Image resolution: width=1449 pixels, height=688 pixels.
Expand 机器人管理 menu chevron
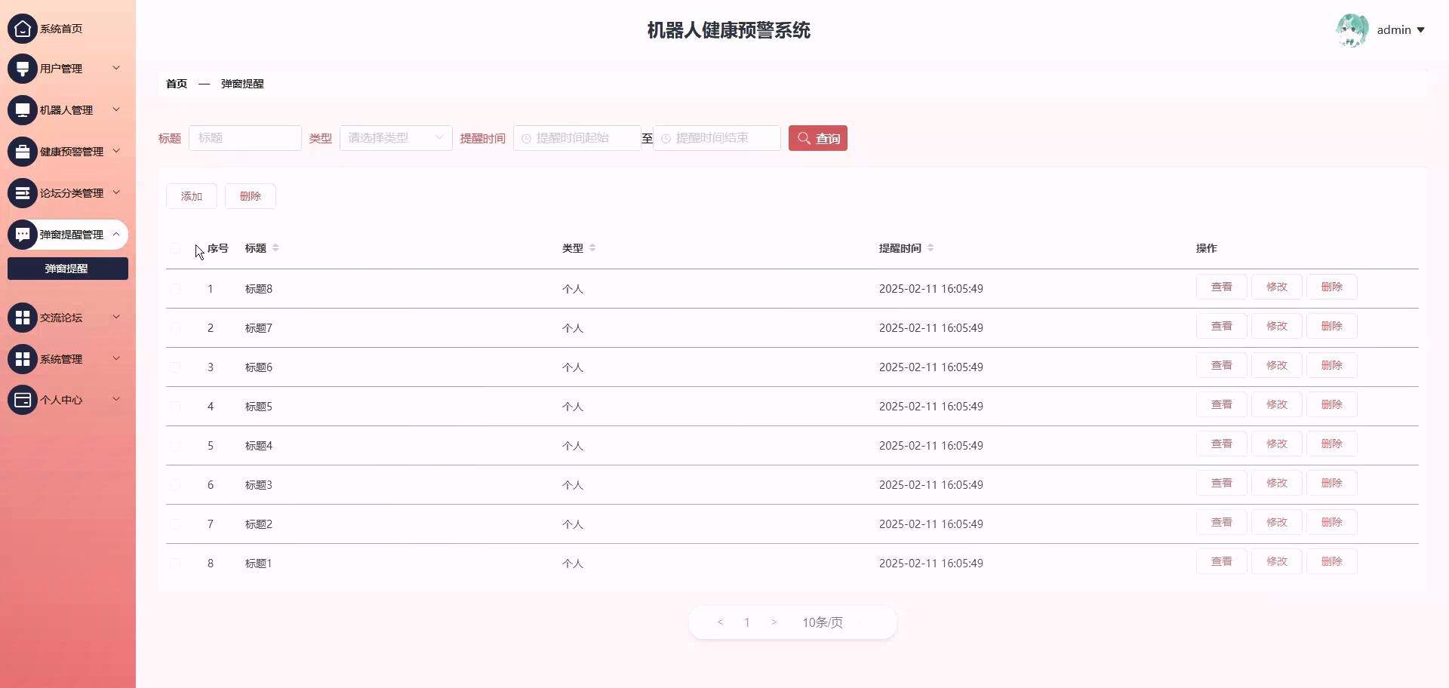click(116, 109)
